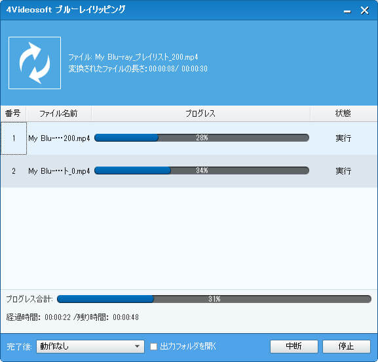The height and width of the screenshot is (362, 378).
Task: Click the プログレス column header
Action: [200, 113]
